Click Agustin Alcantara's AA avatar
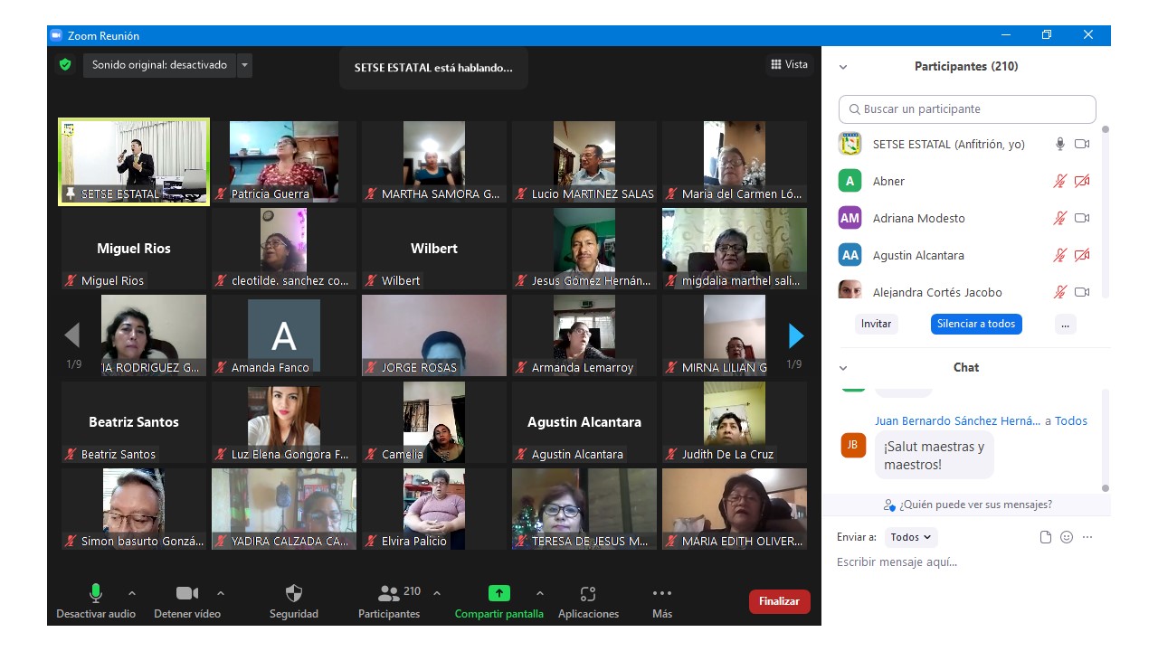Viewport: 1158px width, 651px height. tap(850, 255)
